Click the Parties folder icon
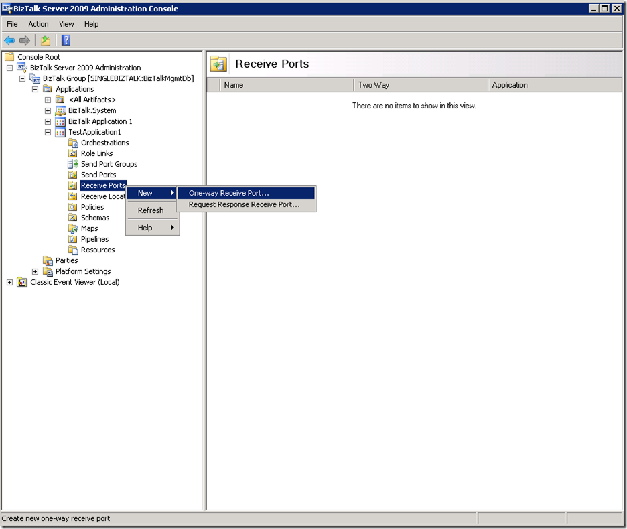The image size is (627, 529). [x=48, y=260]
